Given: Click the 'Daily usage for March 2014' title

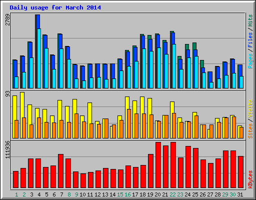Looking at the screenshot, I should click(x=55, y=7).
